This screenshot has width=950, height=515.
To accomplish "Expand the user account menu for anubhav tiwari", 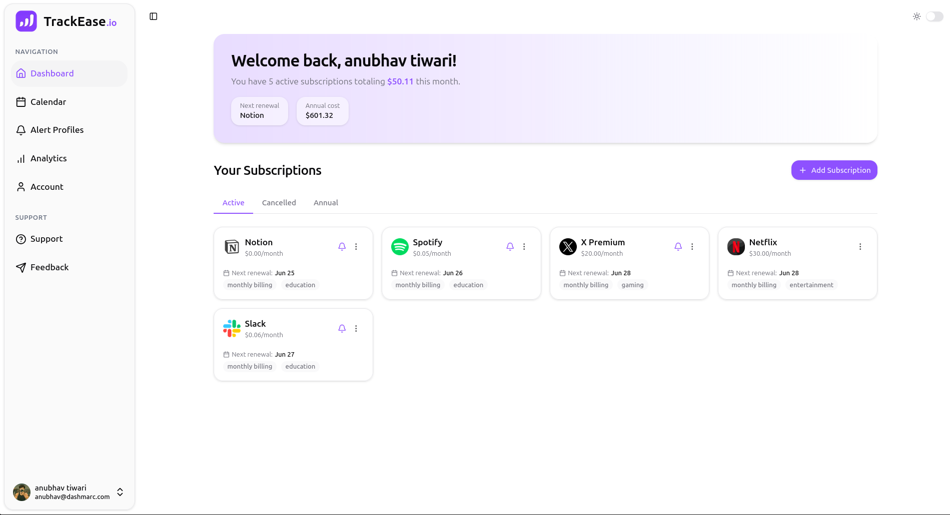I will pyautogui.click(x=120, y=492).
